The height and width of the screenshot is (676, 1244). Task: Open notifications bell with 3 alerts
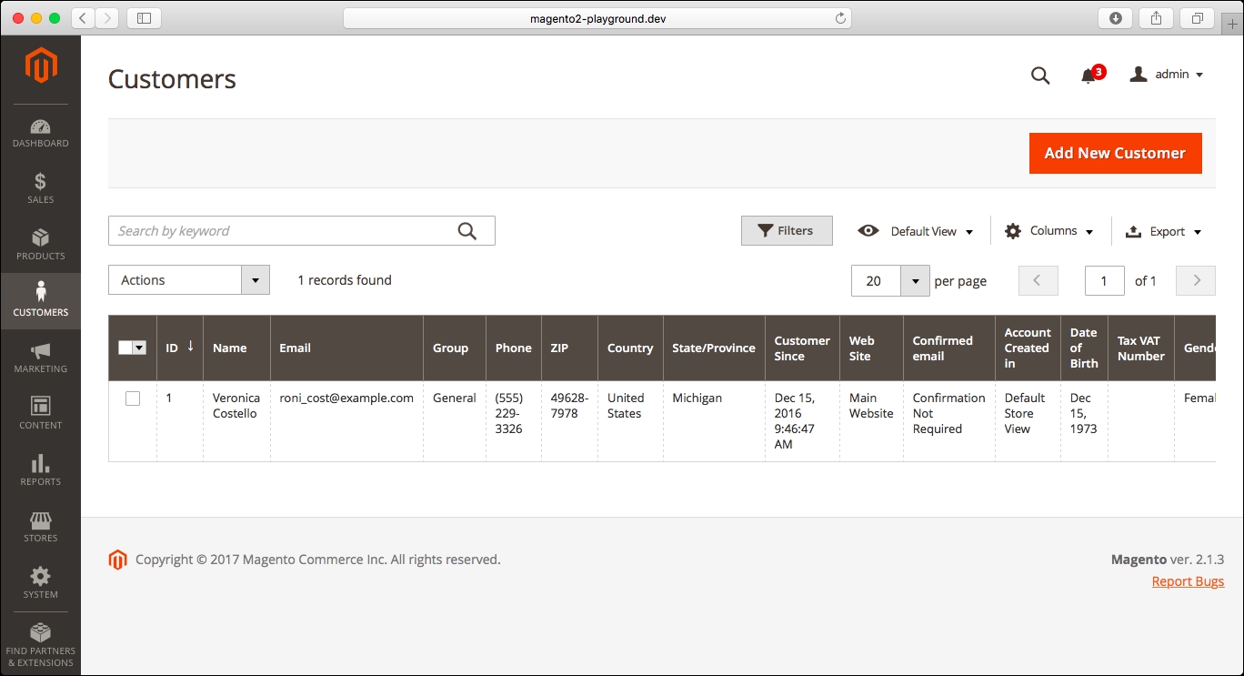coord(1091,75)
